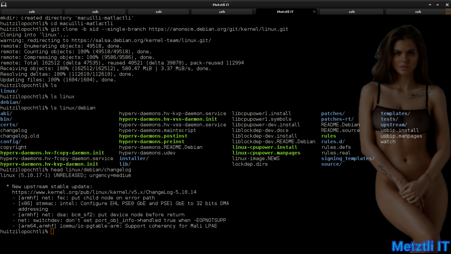Click the certs/ directory entry

pyautogui.click(x=9, y=125)
